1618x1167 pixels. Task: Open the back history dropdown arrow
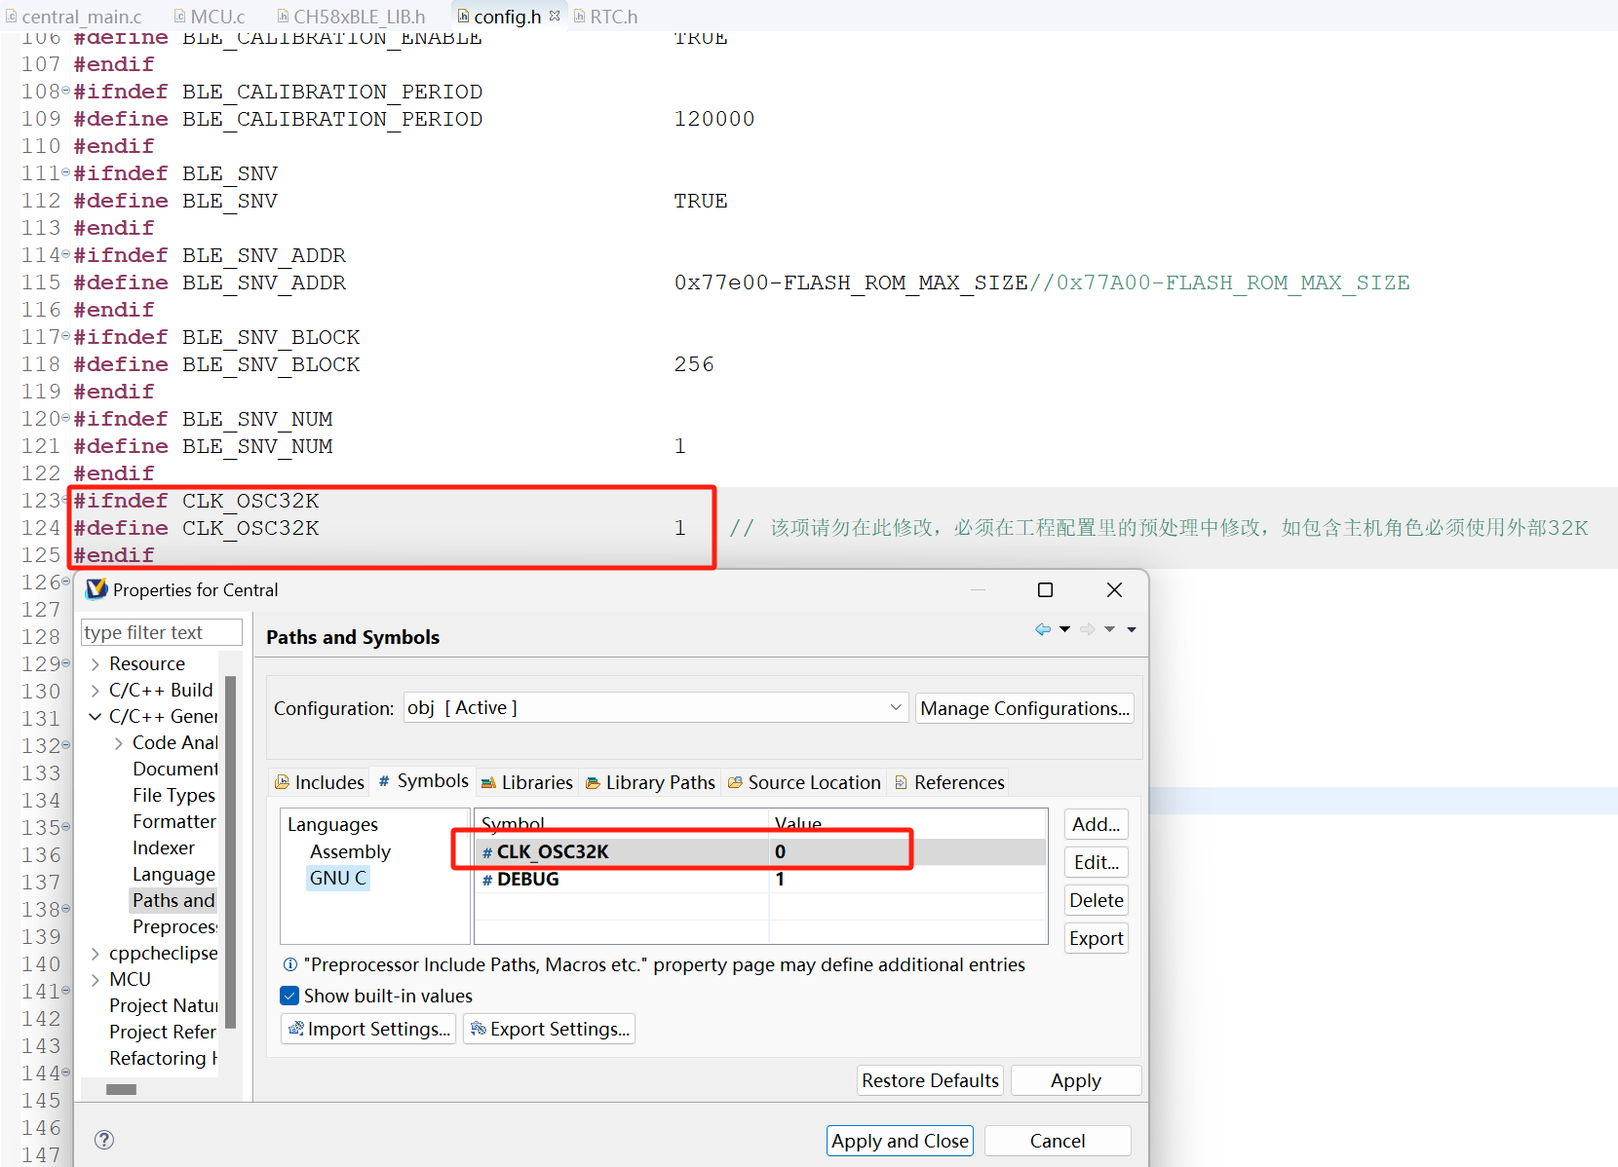(x=1064, y=629)
